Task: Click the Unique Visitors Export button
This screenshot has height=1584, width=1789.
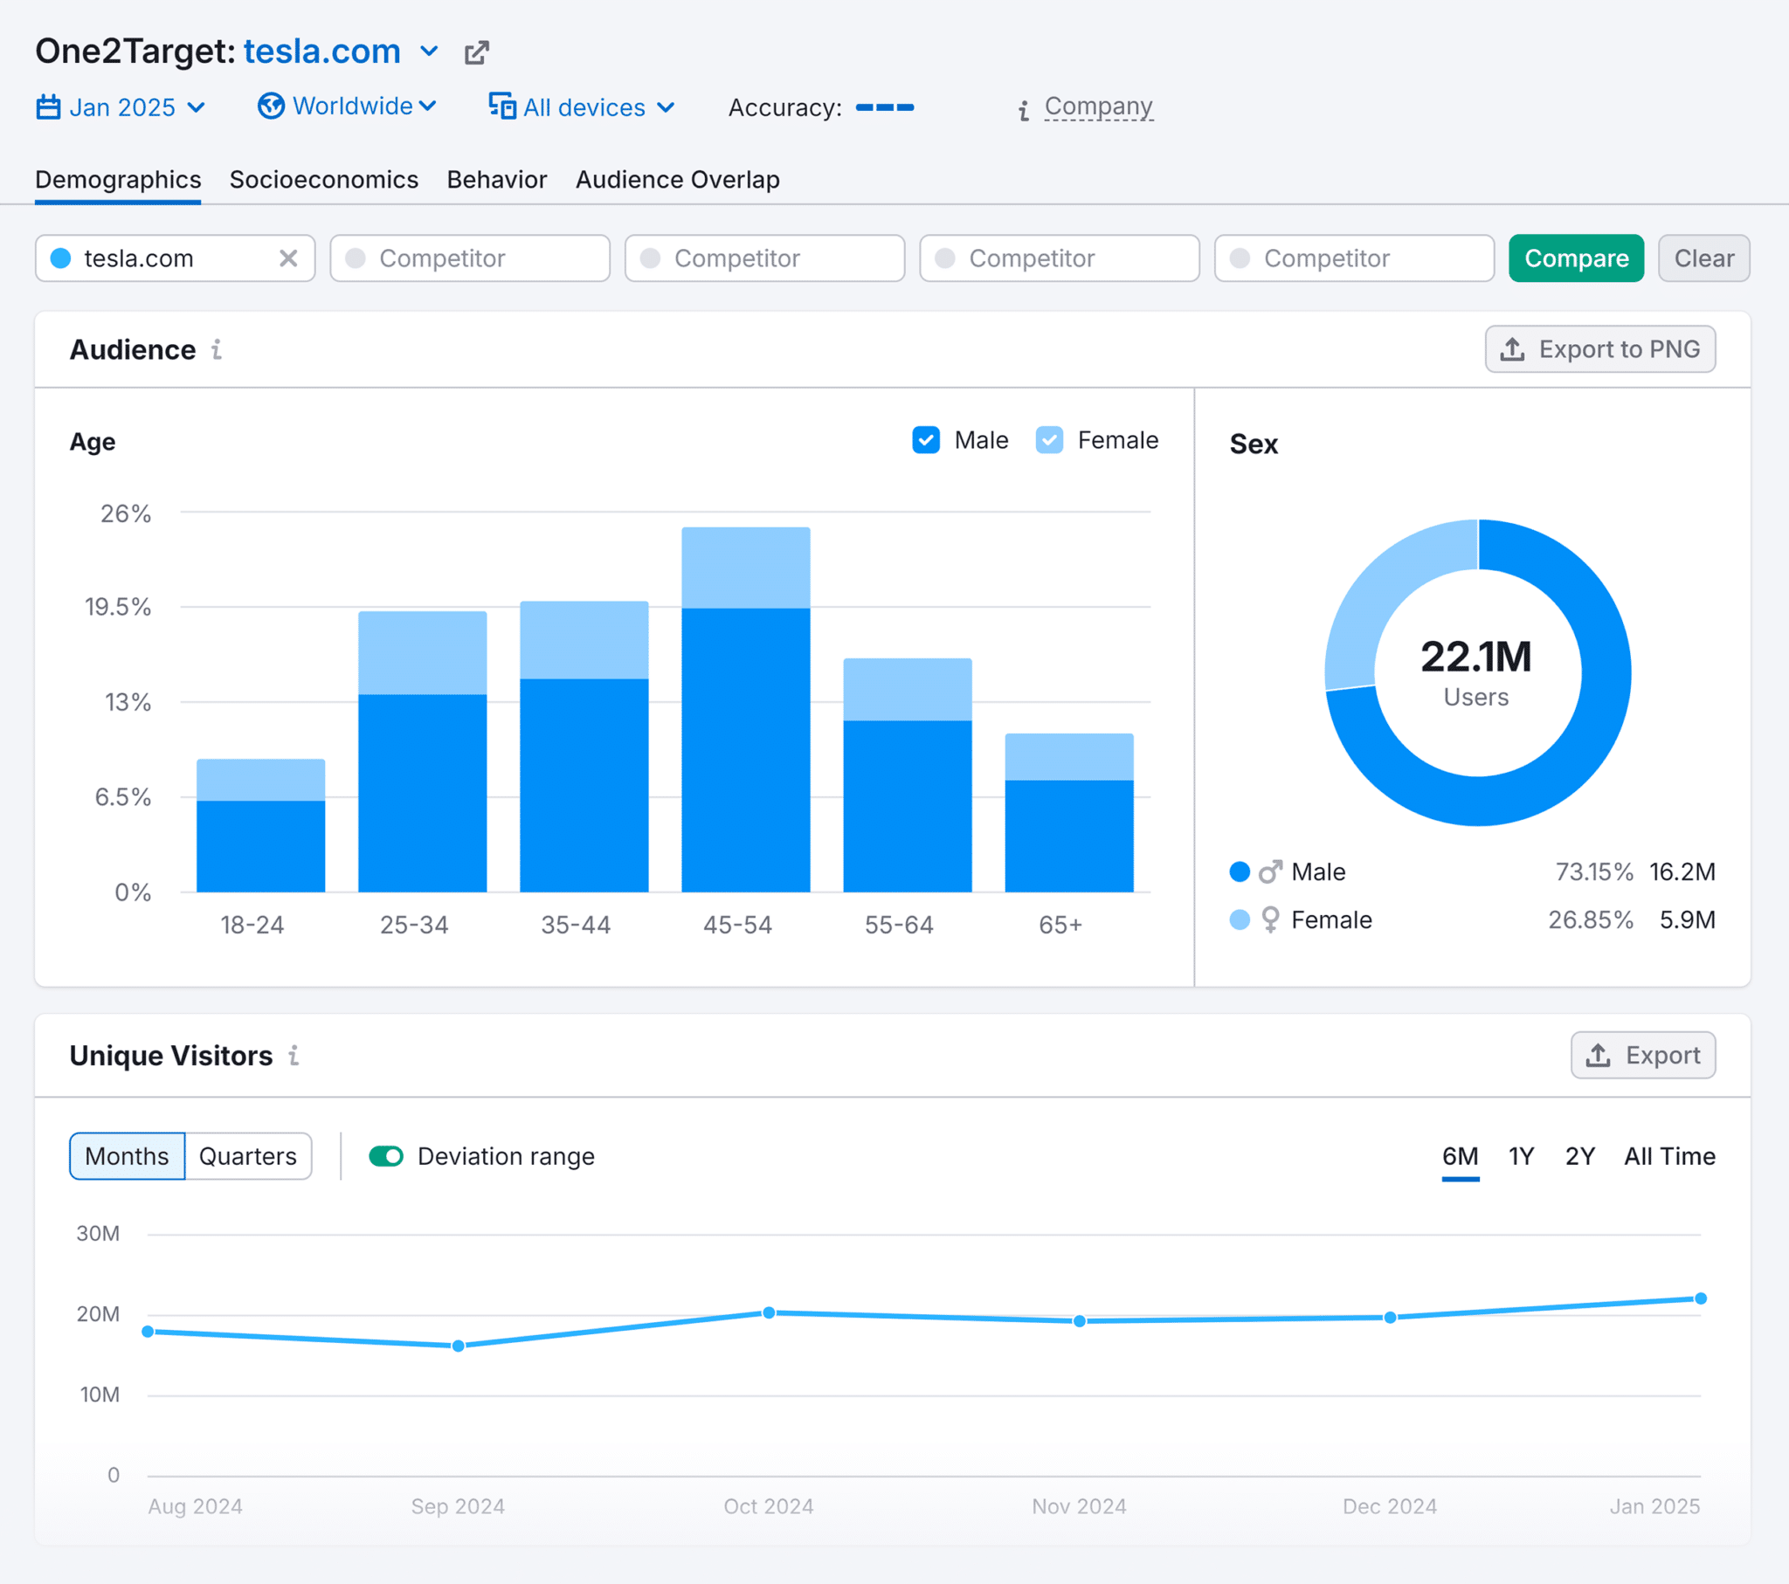Action: [1643, 1056]
